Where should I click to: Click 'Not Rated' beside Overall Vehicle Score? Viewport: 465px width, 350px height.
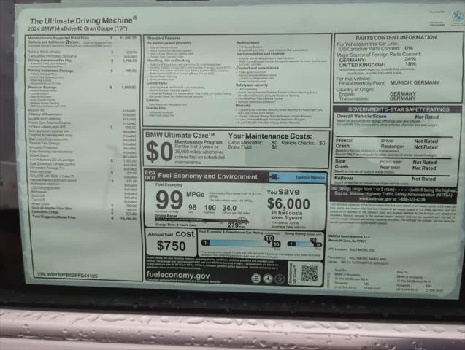point(426,117)
